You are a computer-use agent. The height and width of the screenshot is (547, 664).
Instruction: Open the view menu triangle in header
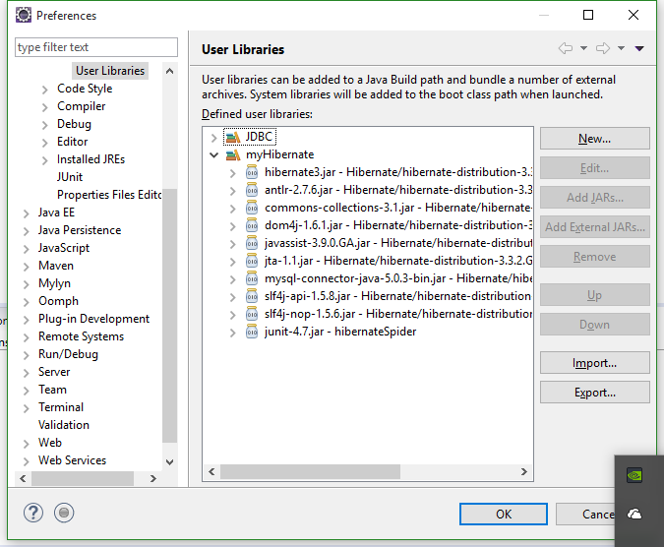(x=639, y=48)
